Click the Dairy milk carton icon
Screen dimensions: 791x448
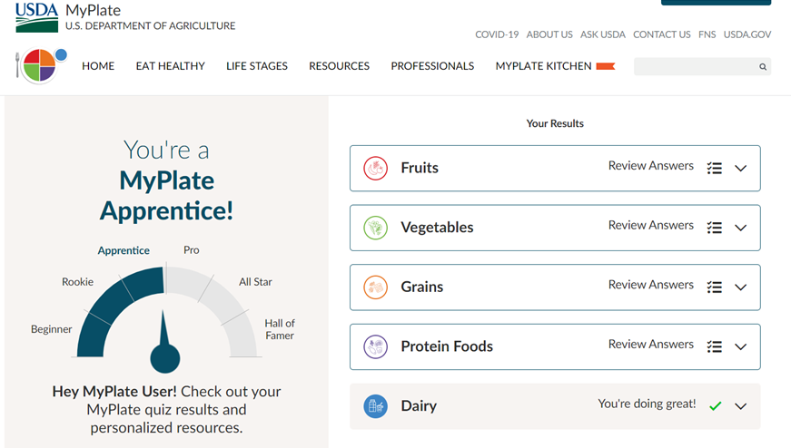point(376,406)
